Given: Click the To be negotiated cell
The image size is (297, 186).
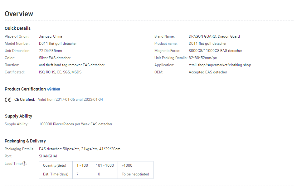Looking at the screenshot, I should 135,174.
